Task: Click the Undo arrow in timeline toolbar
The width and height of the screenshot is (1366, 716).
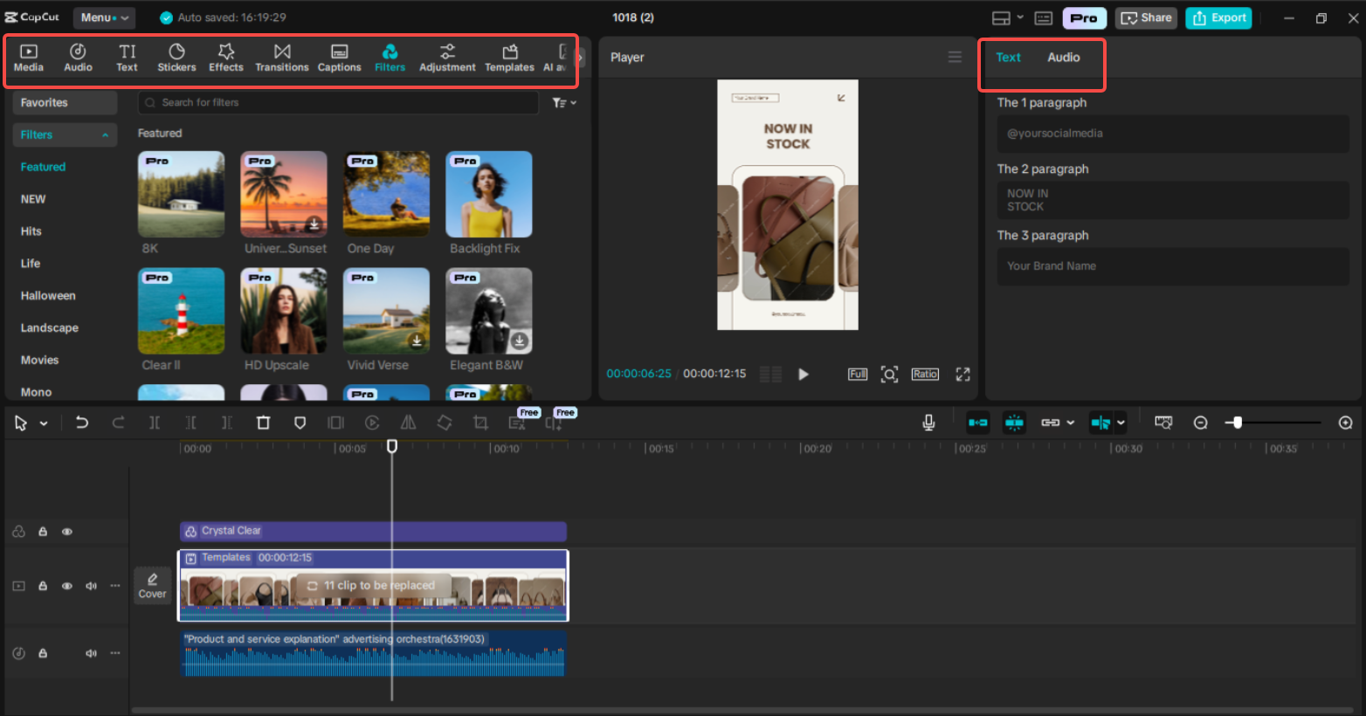Action: 81,423
